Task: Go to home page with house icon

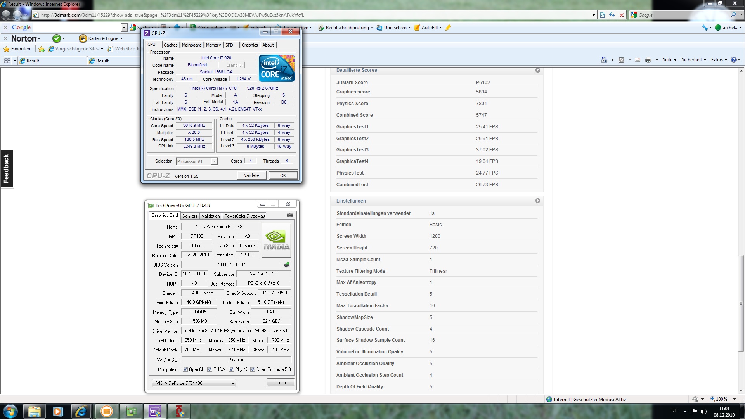Action: tap(604, 60)
